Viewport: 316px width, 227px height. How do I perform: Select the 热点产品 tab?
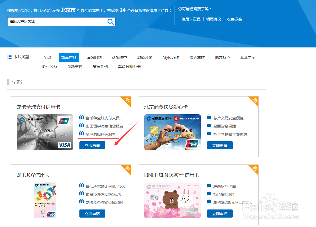(x=69, y=57)
